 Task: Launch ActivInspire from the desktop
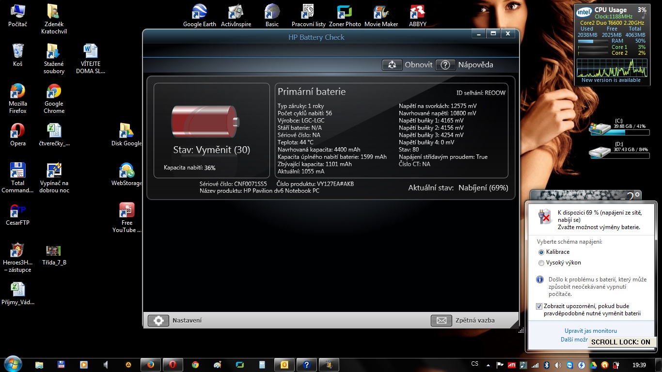[236, 15]
